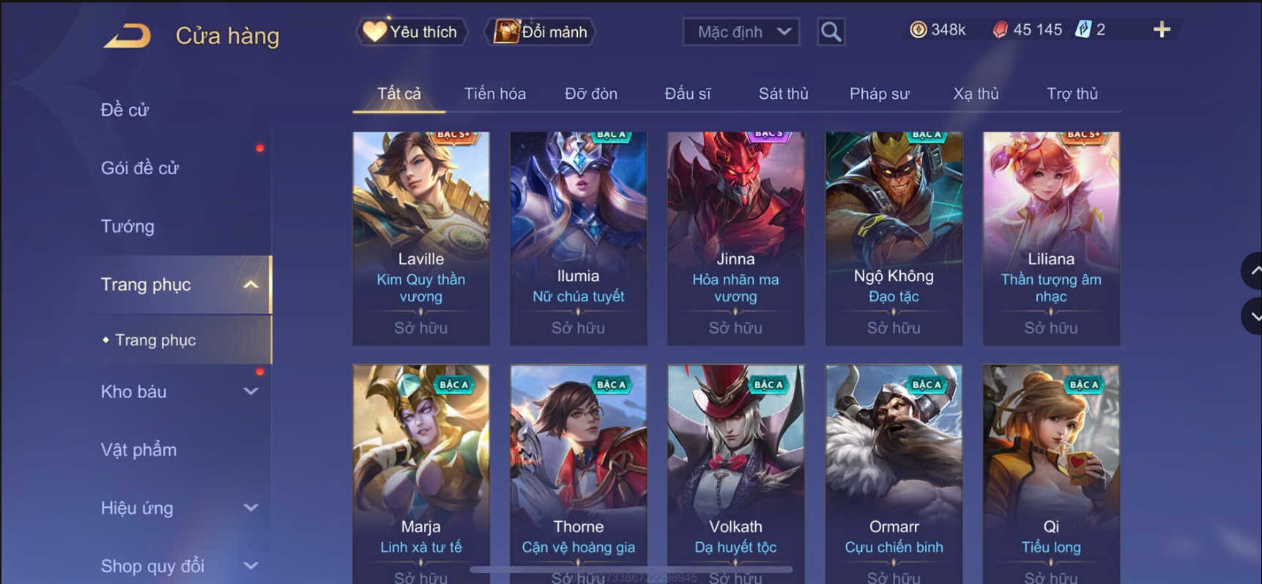Click the gold coin icon showing 348k
1262x584 pixels.
point(918,29)
